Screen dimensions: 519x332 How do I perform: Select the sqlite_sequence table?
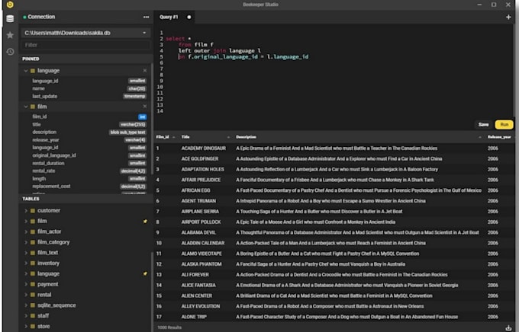(56, 305)
